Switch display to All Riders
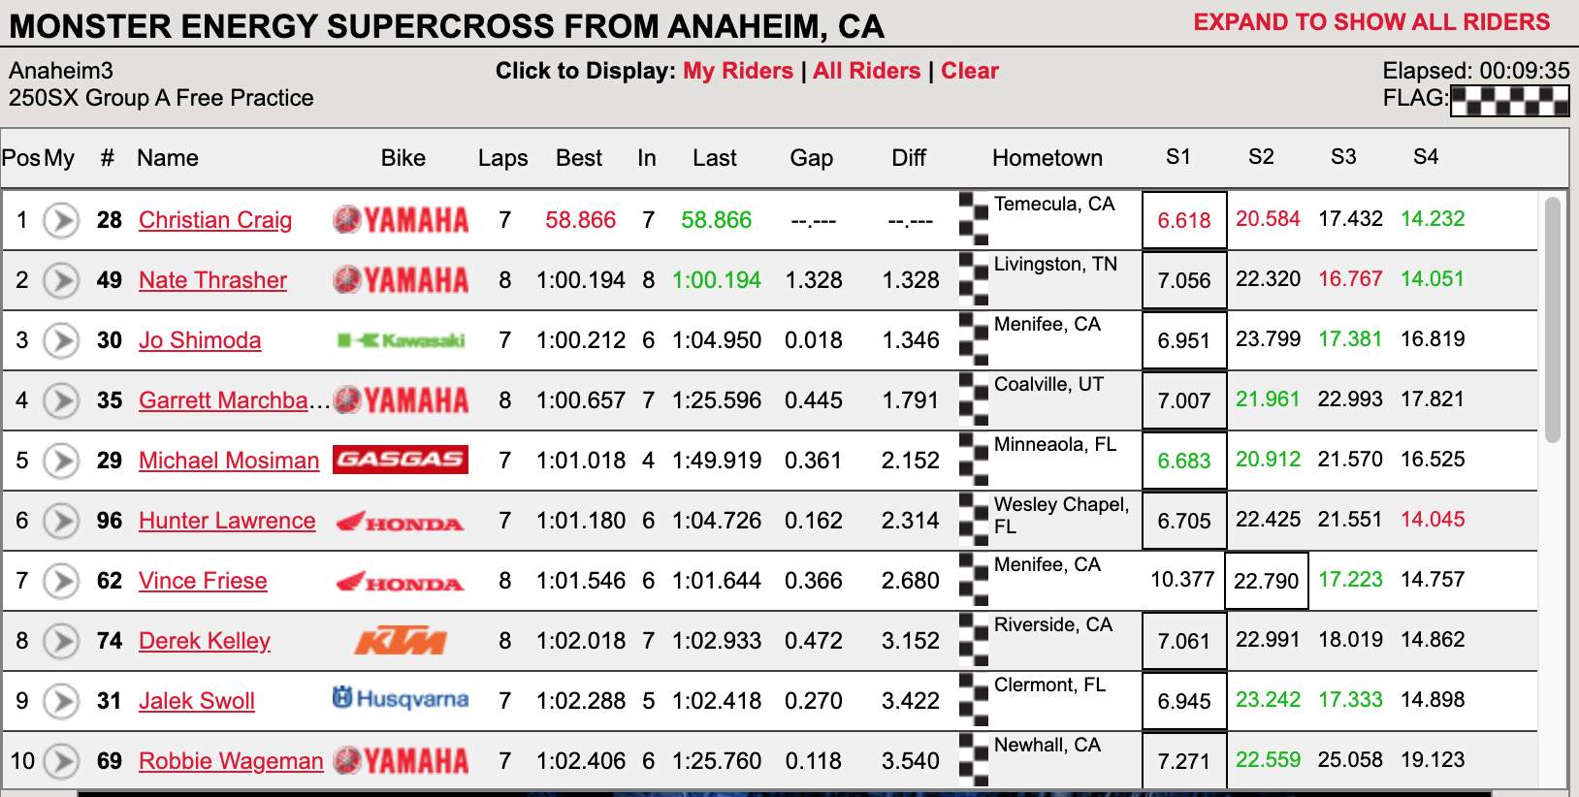 866,70
